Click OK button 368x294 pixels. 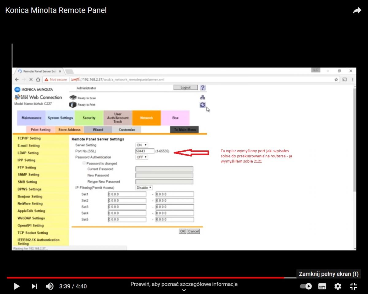[x=182, y=232]
